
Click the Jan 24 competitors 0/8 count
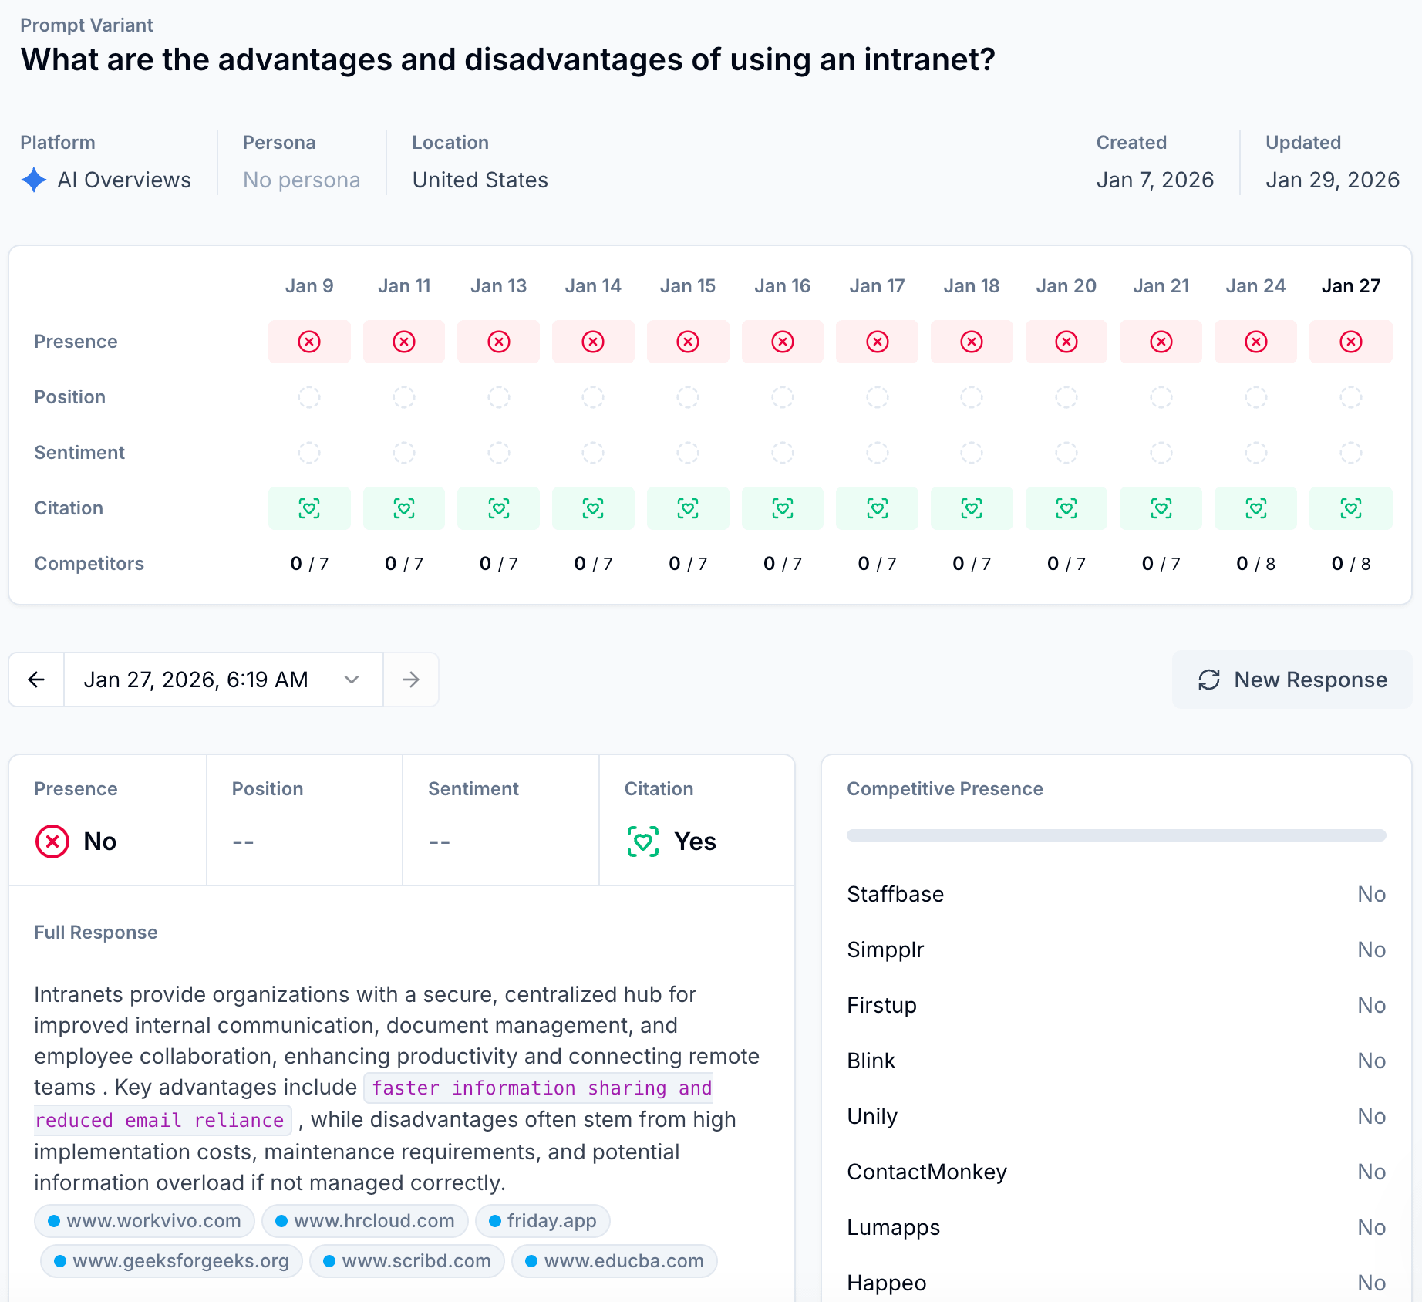tap(1255, 564)
